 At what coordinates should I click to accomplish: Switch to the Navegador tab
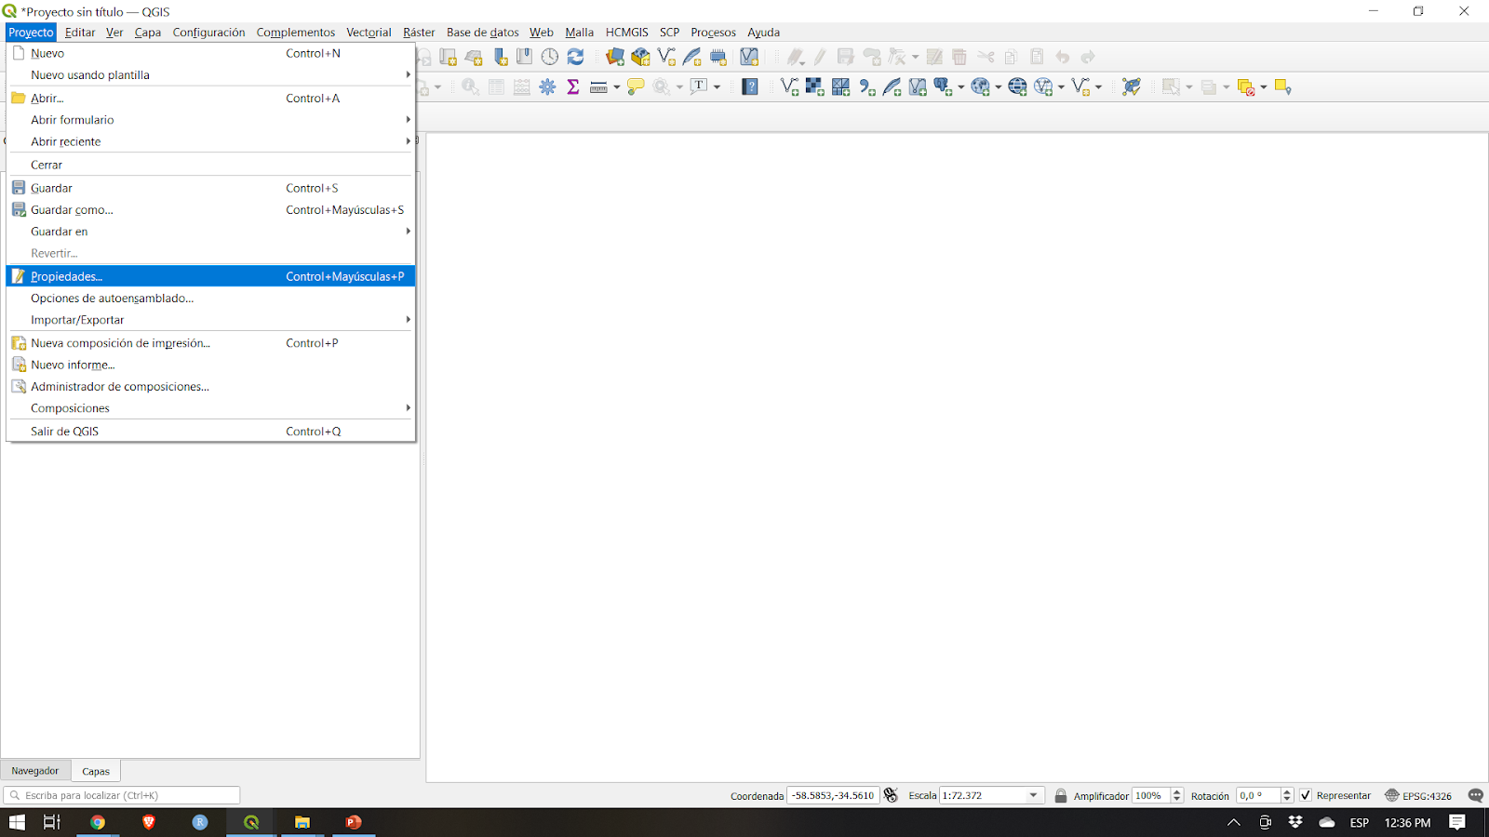35,771
